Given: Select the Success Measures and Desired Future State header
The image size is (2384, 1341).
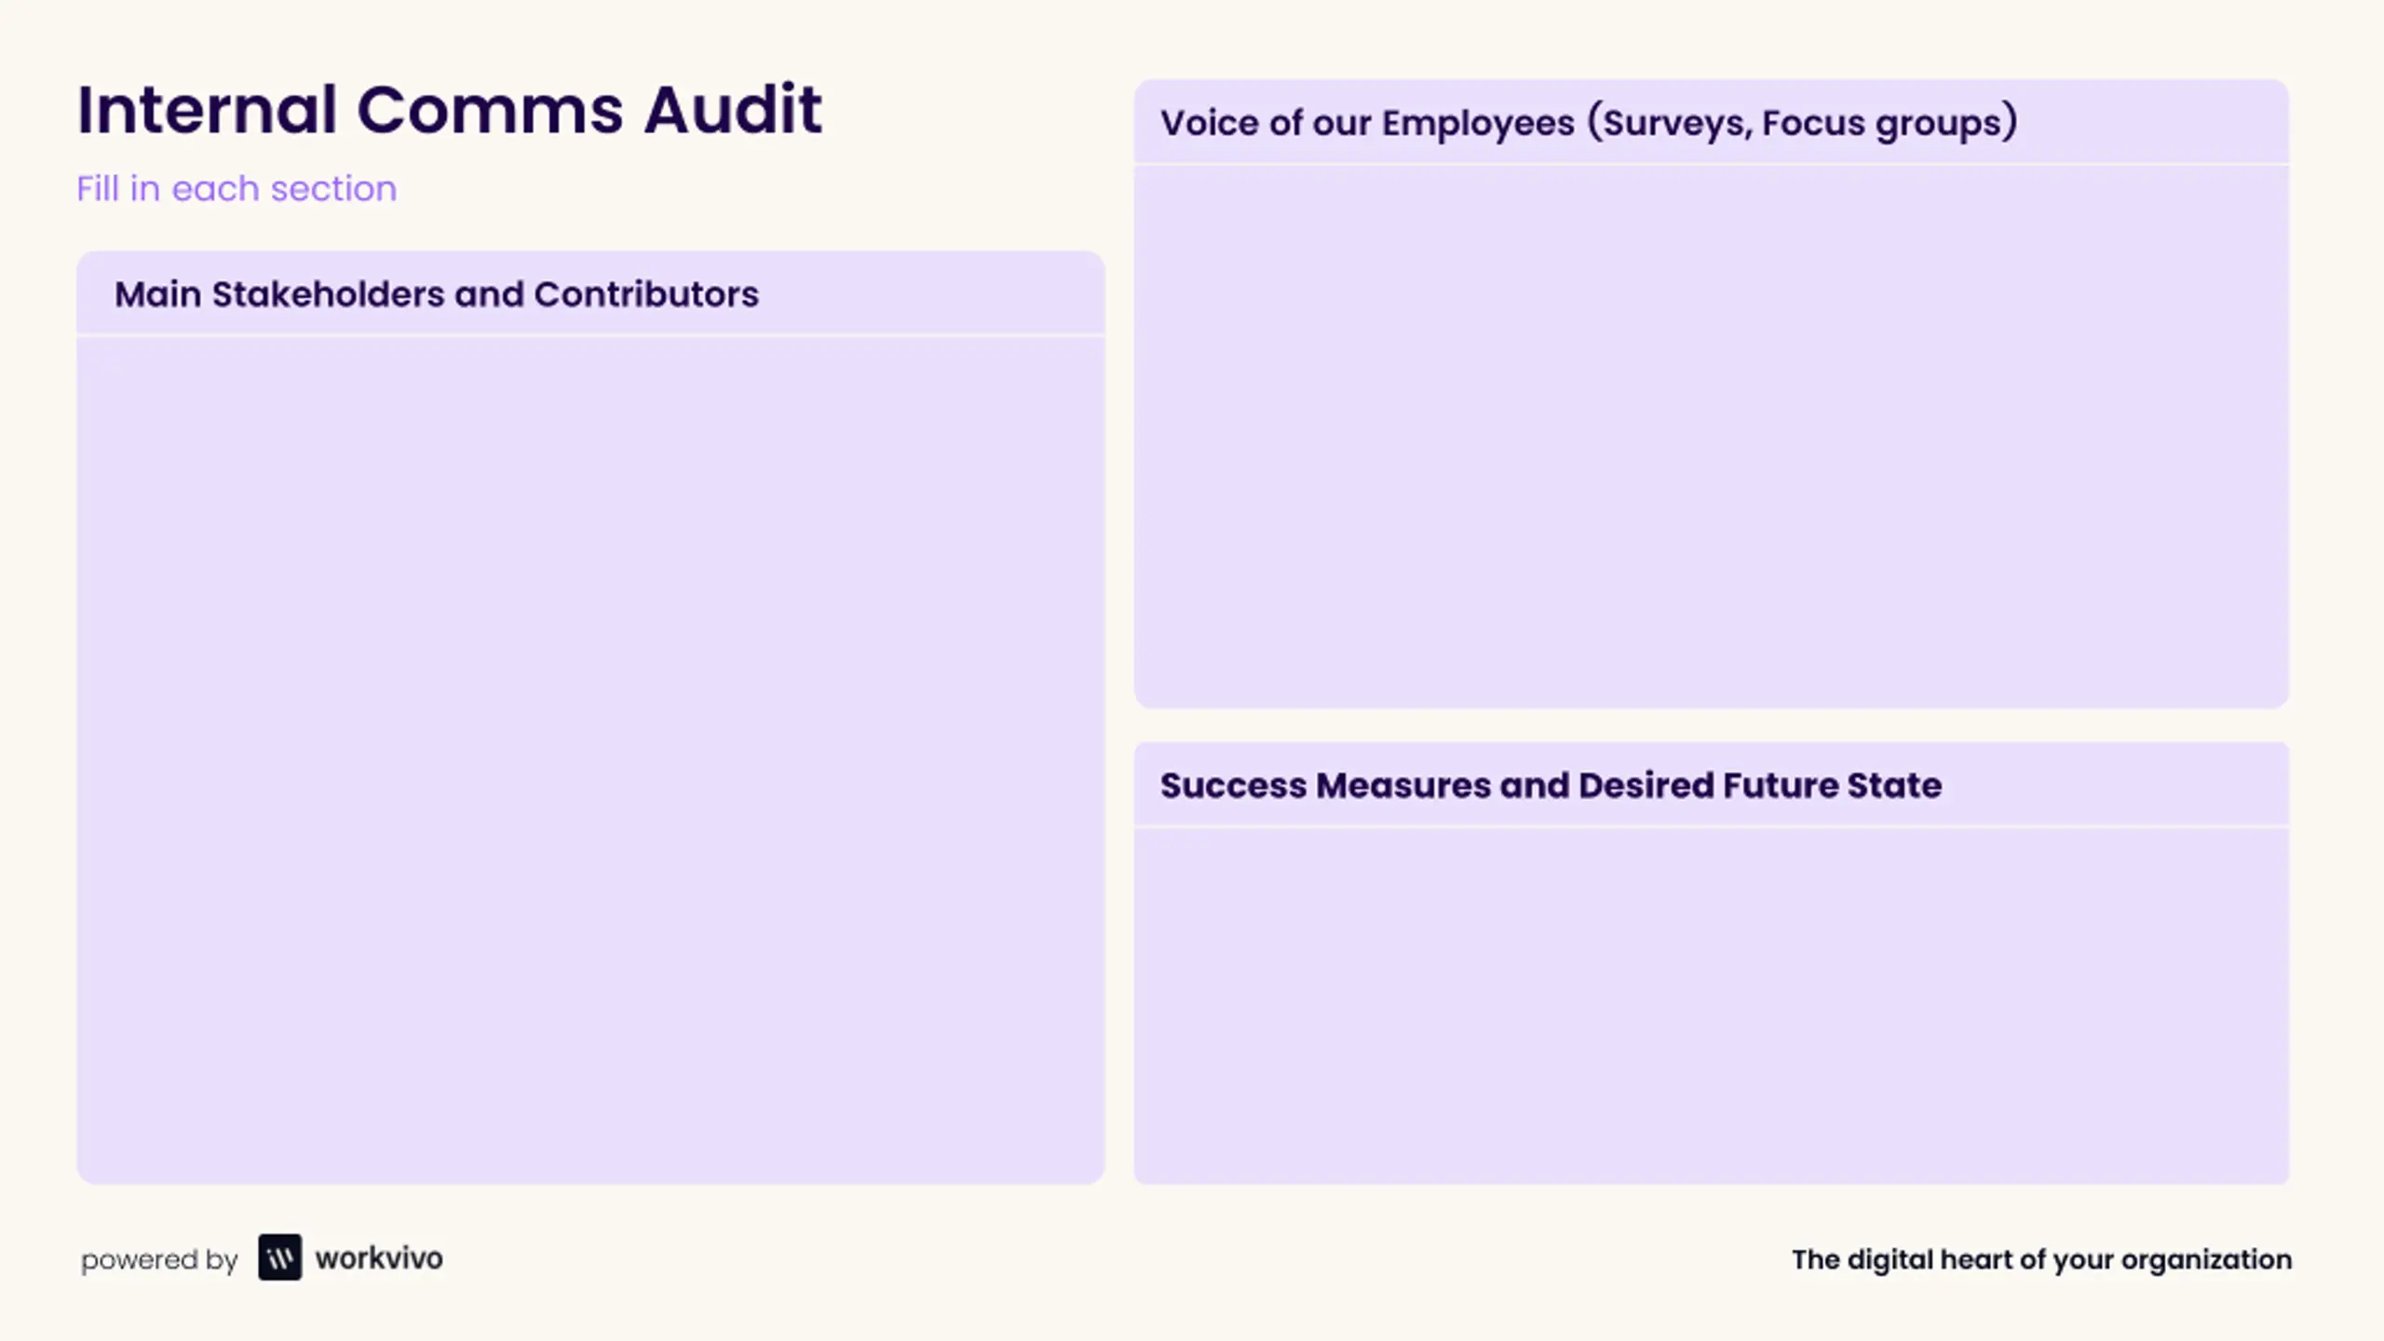Looking at the screenshot, I should (1551, 785).
